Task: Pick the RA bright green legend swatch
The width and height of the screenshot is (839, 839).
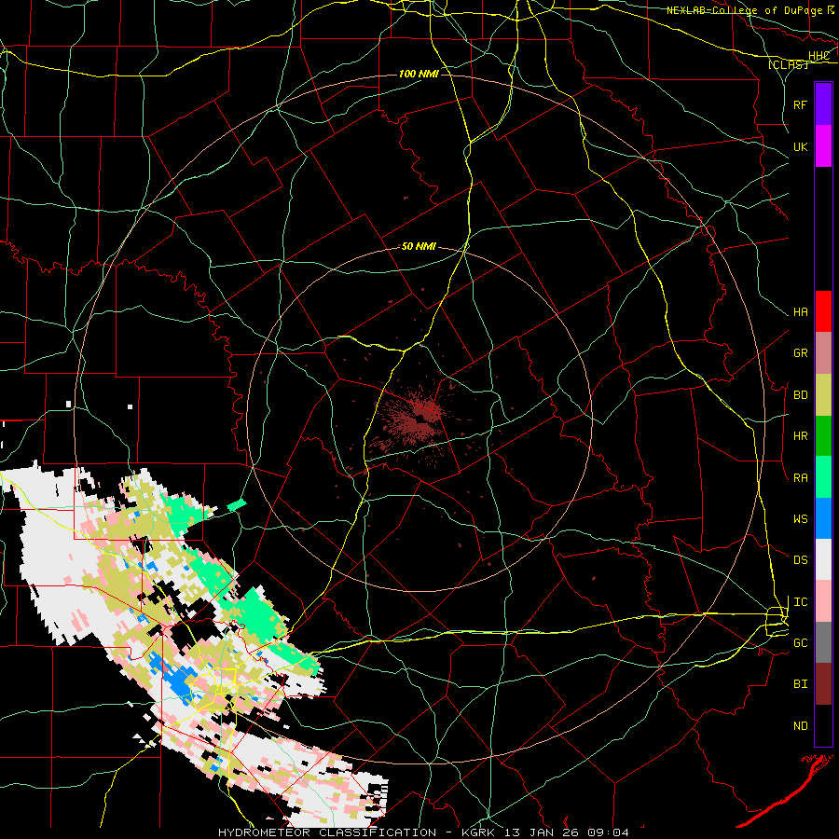Action: [823, 477]
